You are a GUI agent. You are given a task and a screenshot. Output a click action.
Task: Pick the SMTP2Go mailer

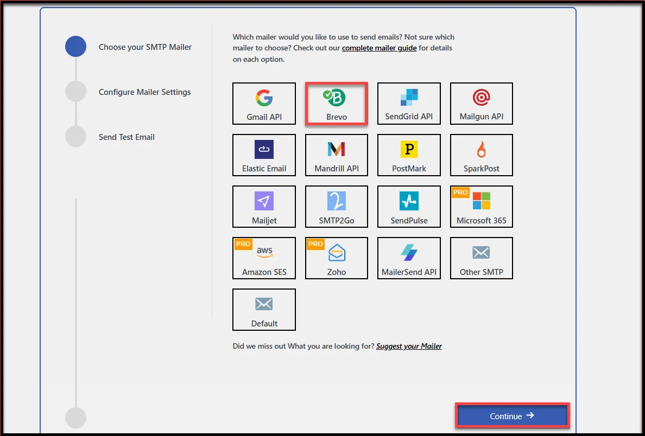tap(337, 207)
